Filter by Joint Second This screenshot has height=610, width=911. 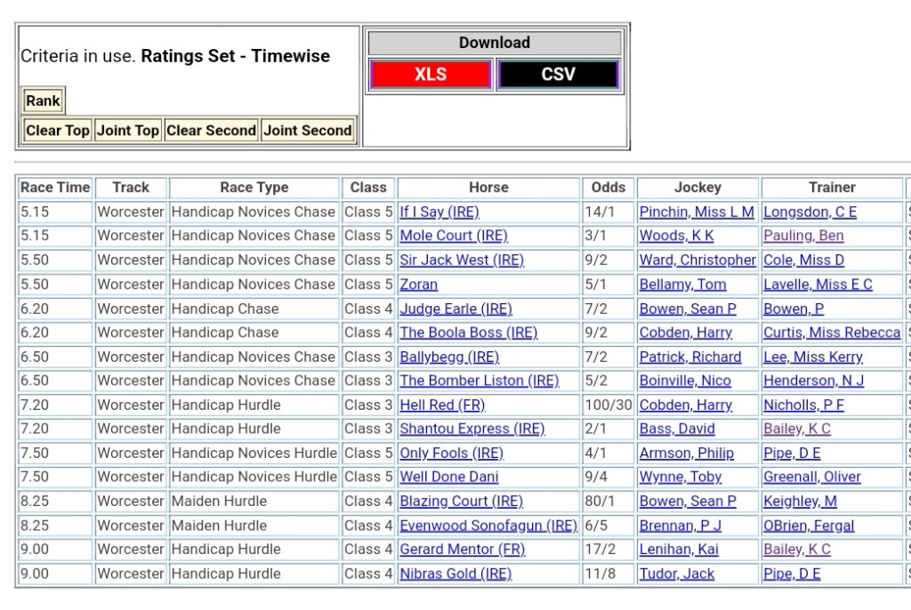click(x=308, y=131)
